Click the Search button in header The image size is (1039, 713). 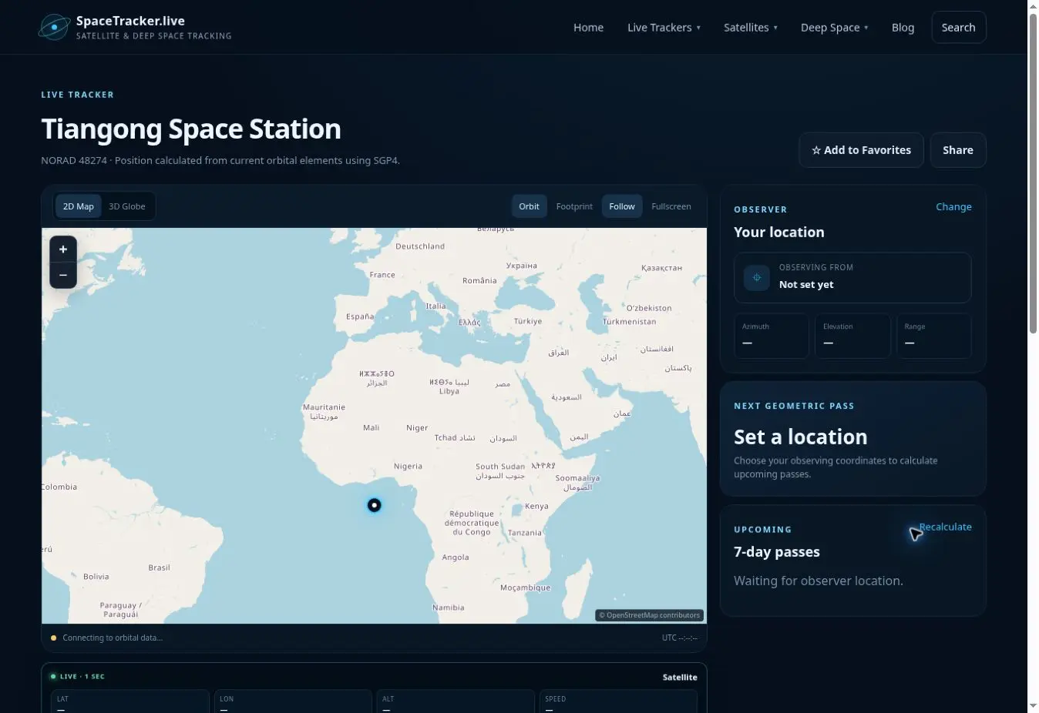959,28
